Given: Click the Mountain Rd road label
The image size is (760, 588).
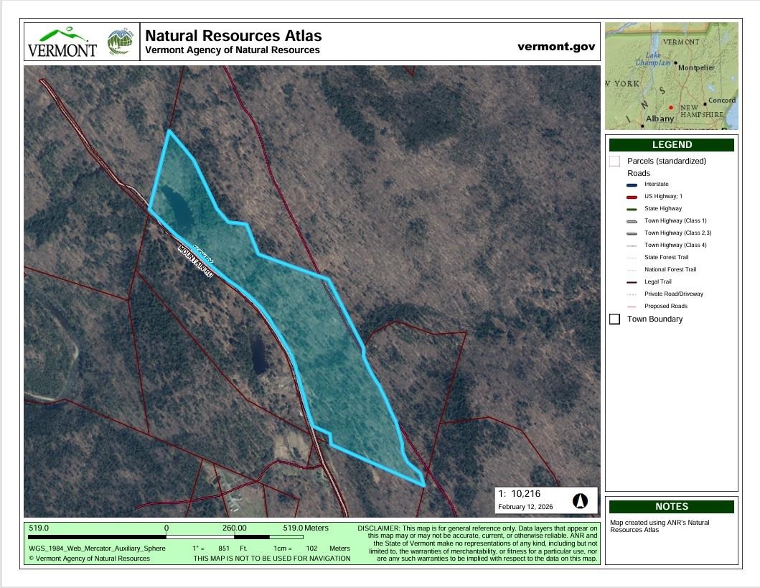Looking at the screenshot, I should pyautogui.click(x=195, y=264).
